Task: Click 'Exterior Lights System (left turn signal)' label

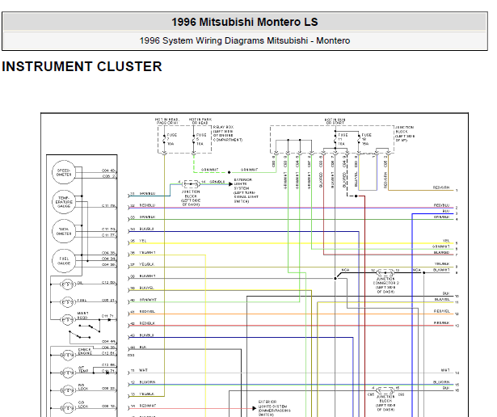Action: [246, 191]
